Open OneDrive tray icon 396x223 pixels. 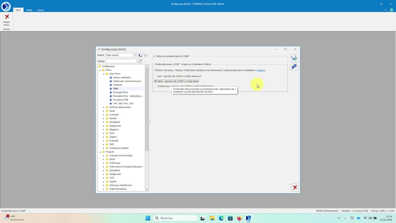coord(359,218)
